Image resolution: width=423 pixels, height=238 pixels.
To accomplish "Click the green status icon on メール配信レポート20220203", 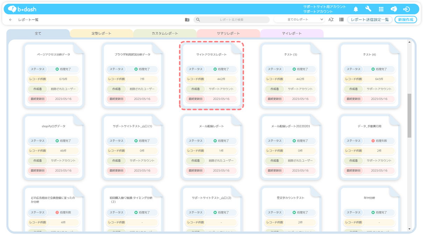I will pos(294,141).
